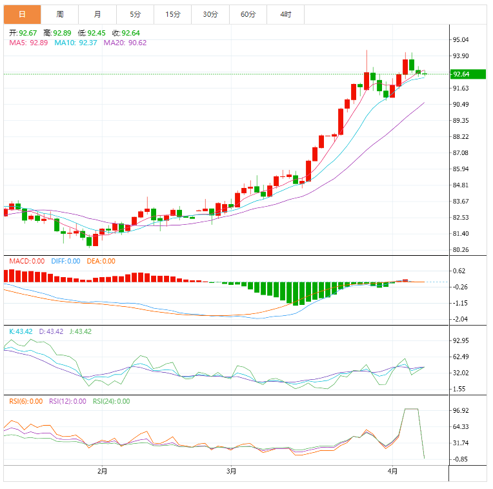The image size is (493, 489).
Task: Click the MA5: 92.89 legend label
Action: coord(28,43)
